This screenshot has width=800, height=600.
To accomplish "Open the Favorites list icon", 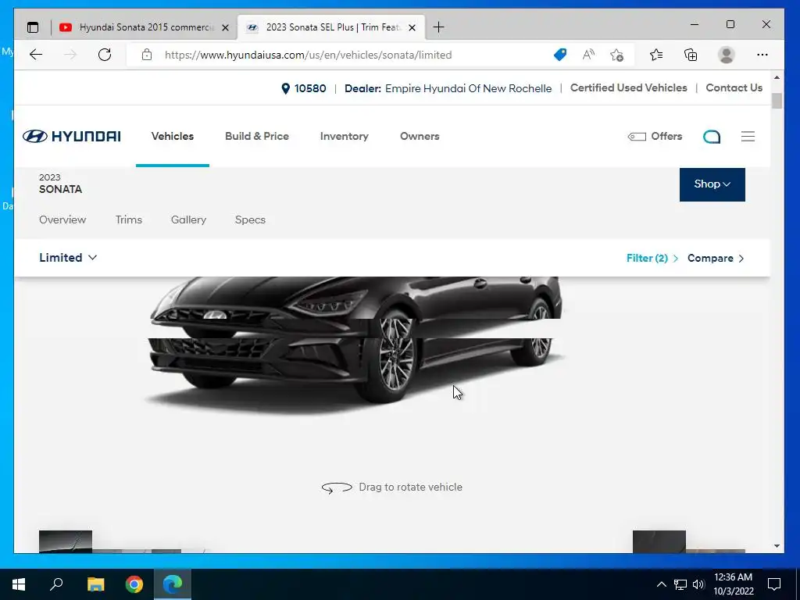I will 656,55.
